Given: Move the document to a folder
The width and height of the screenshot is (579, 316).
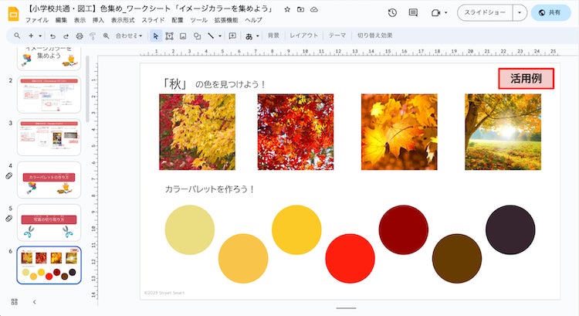Looking at the screenshot, I should click(300, 9).
